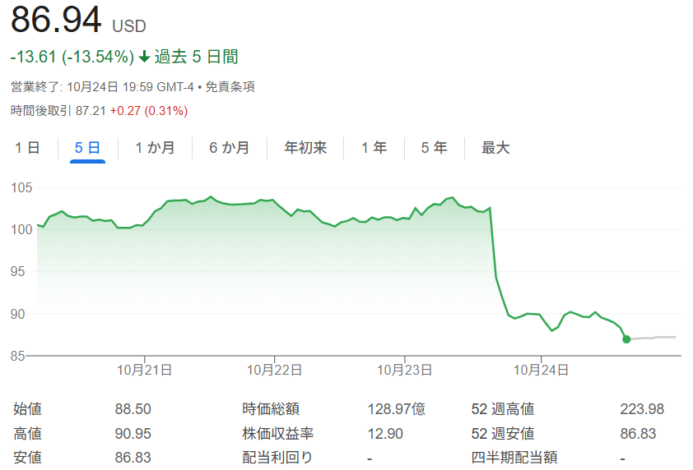Open the 1か月 chart range
This screenshot has width=693, height=470.
pos(155,148)
